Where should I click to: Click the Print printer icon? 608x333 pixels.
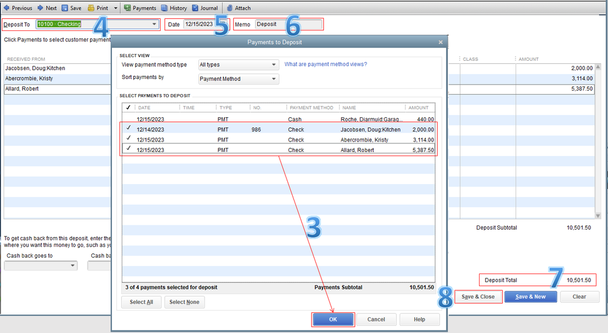[91, 9]
